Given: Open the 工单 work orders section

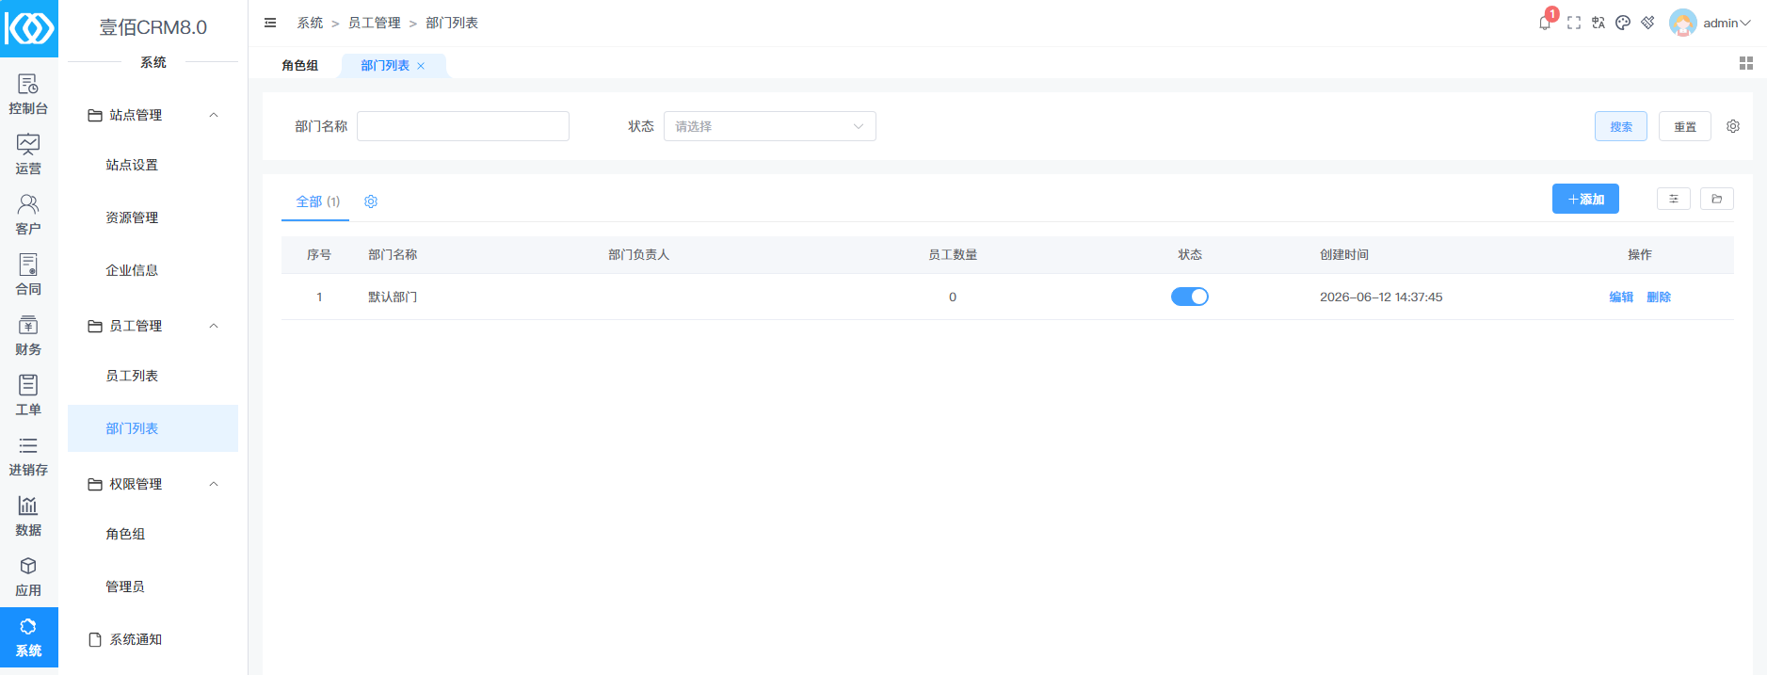Looking at the screenshot, I should click(x=28, y=396).
